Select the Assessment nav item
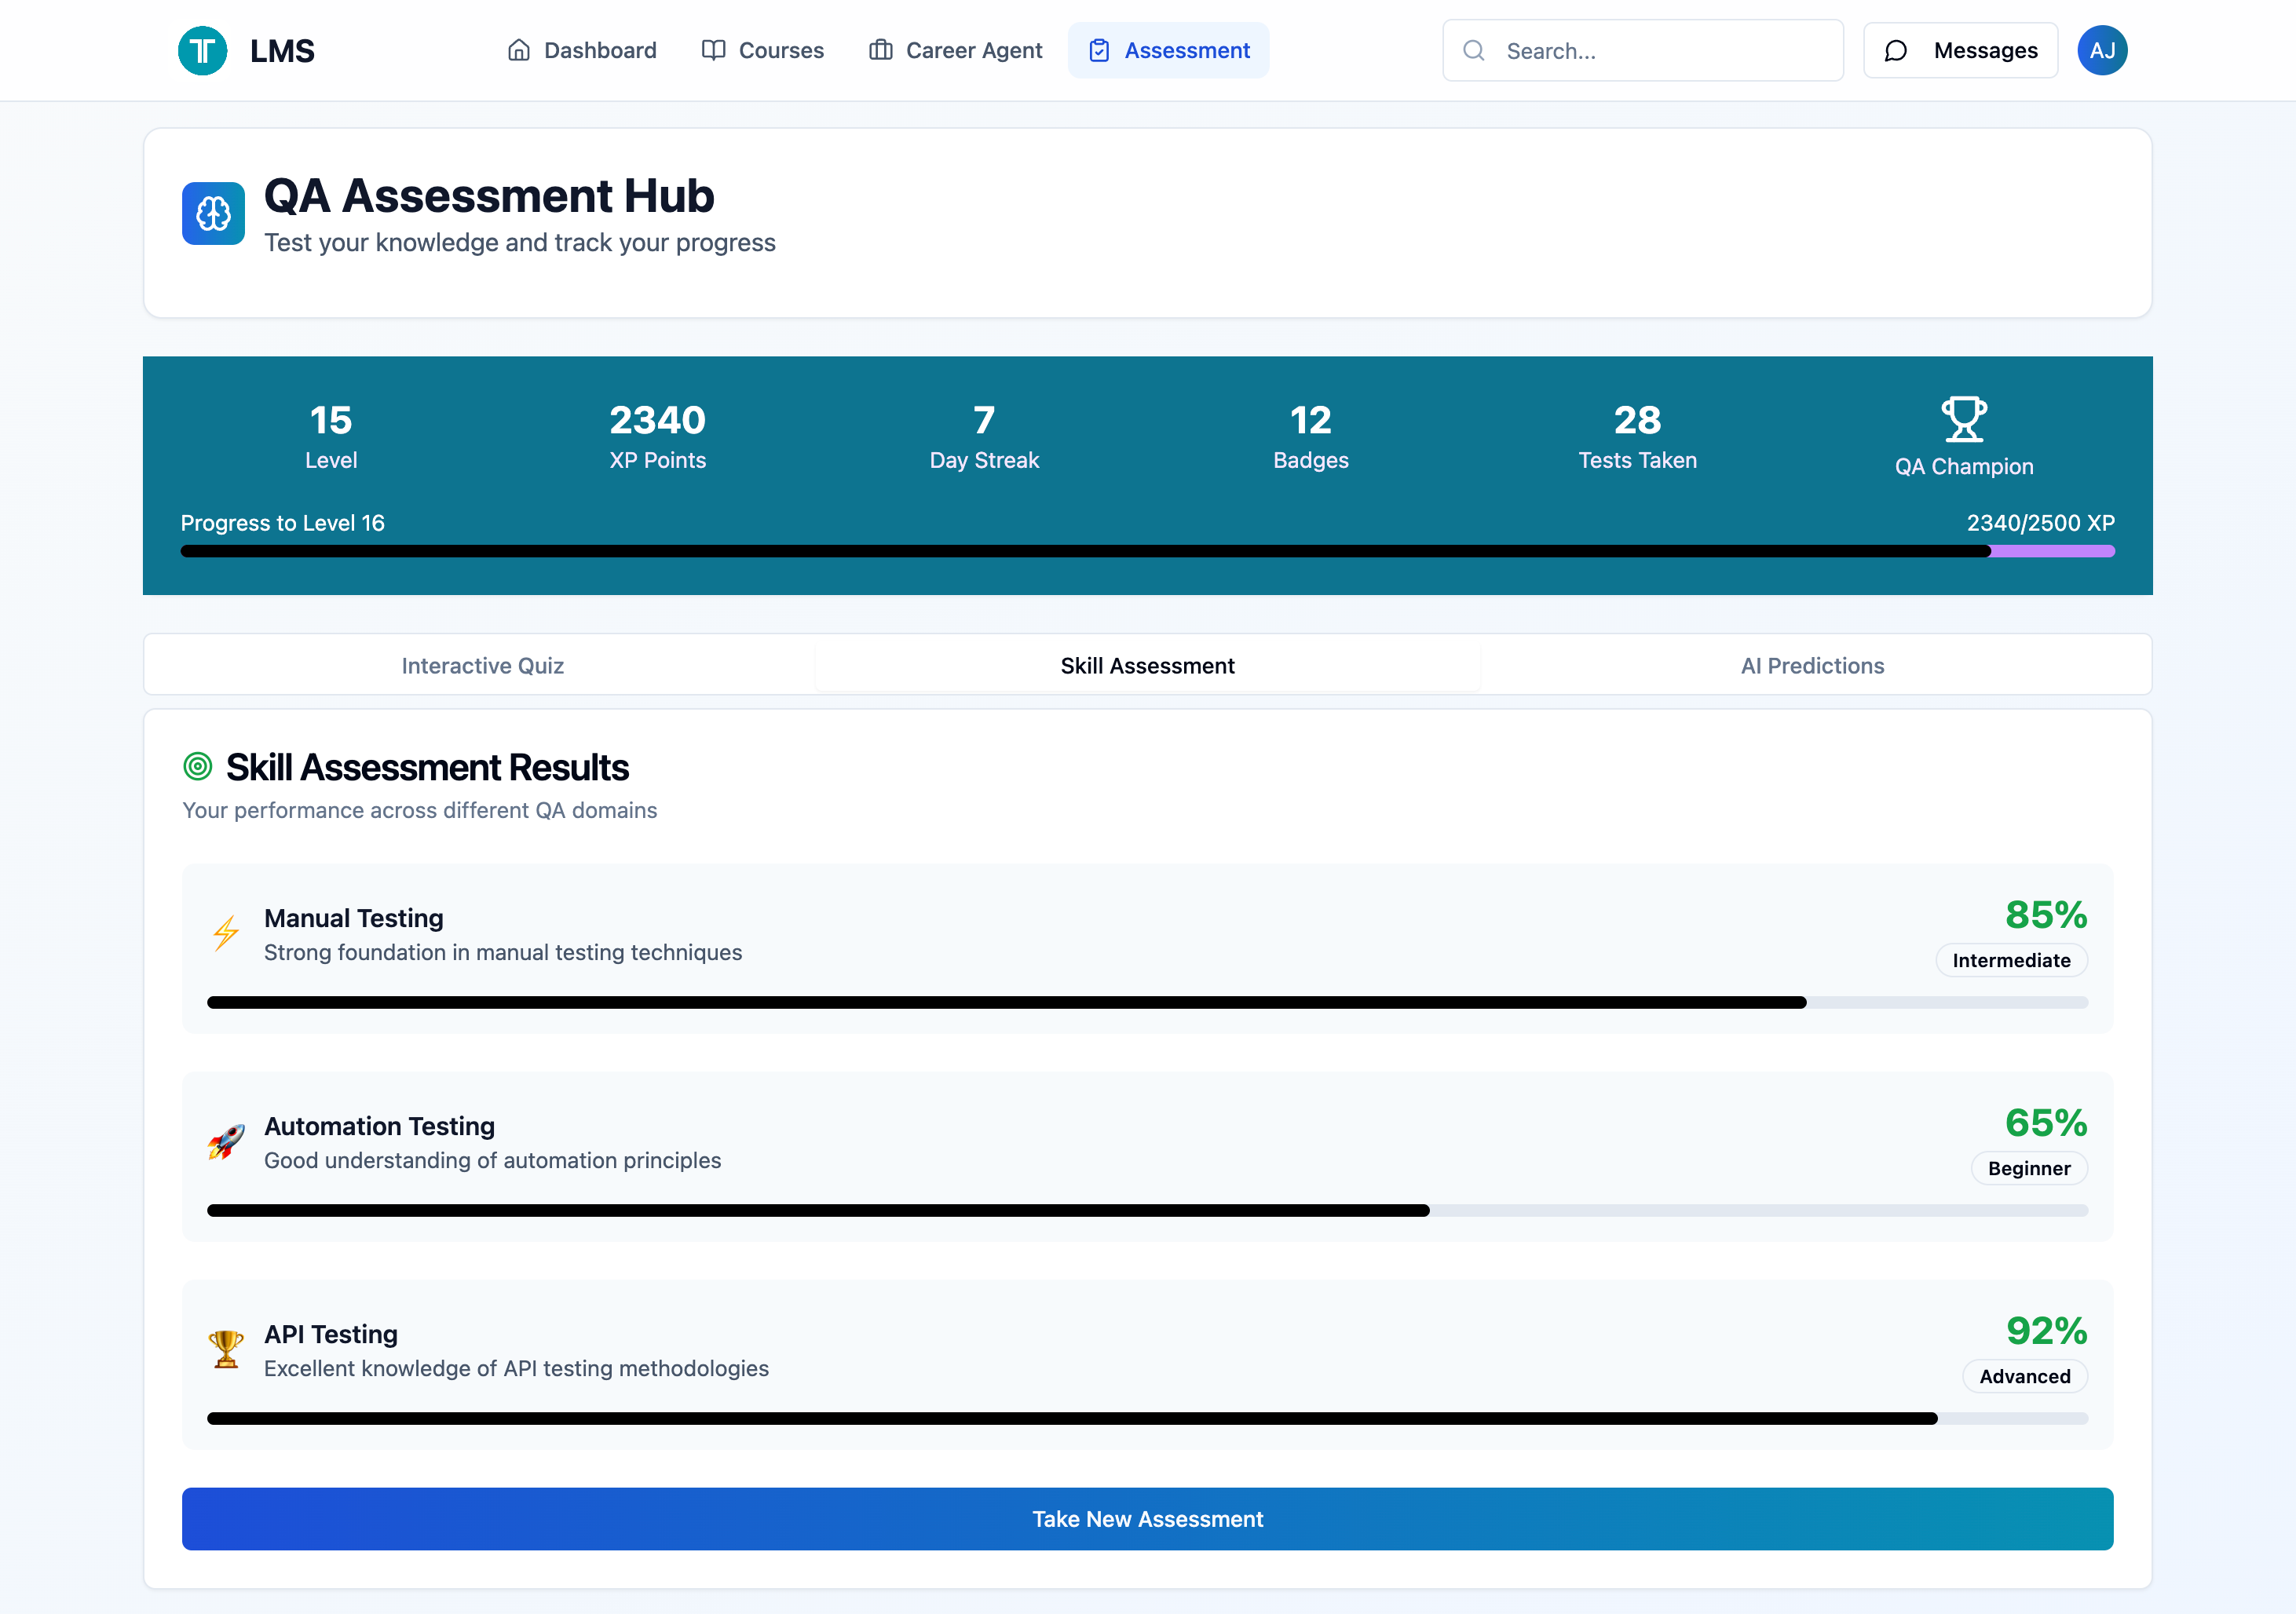This screenshot has height=1614, width=2296. point(1168,50)
